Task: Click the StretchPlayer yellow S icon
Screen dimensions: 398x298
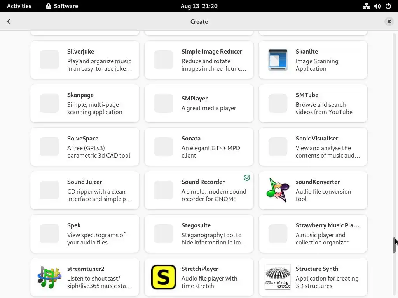Action: pos(164,277)
